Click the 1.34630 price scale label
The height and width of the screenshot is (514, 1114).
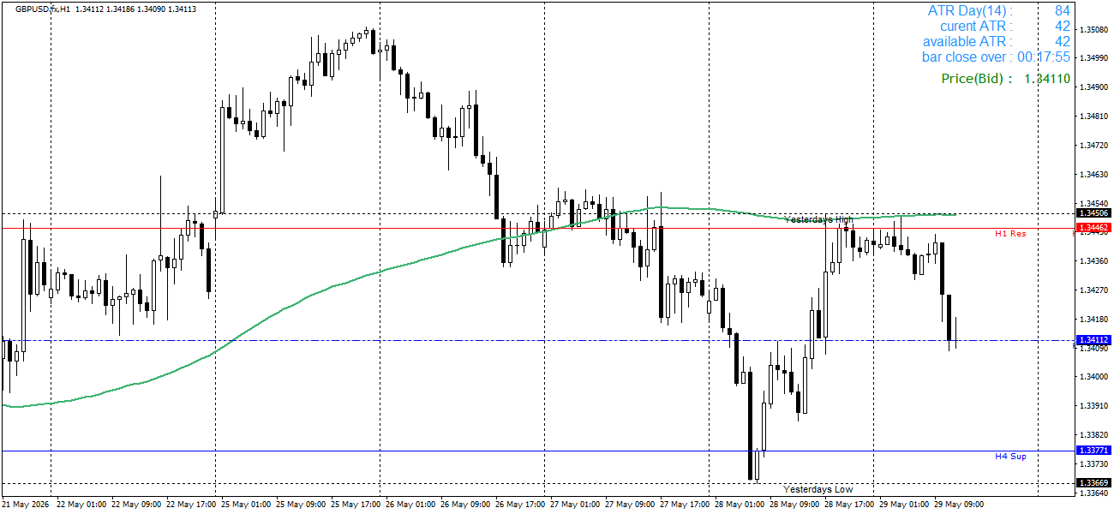1094,175
